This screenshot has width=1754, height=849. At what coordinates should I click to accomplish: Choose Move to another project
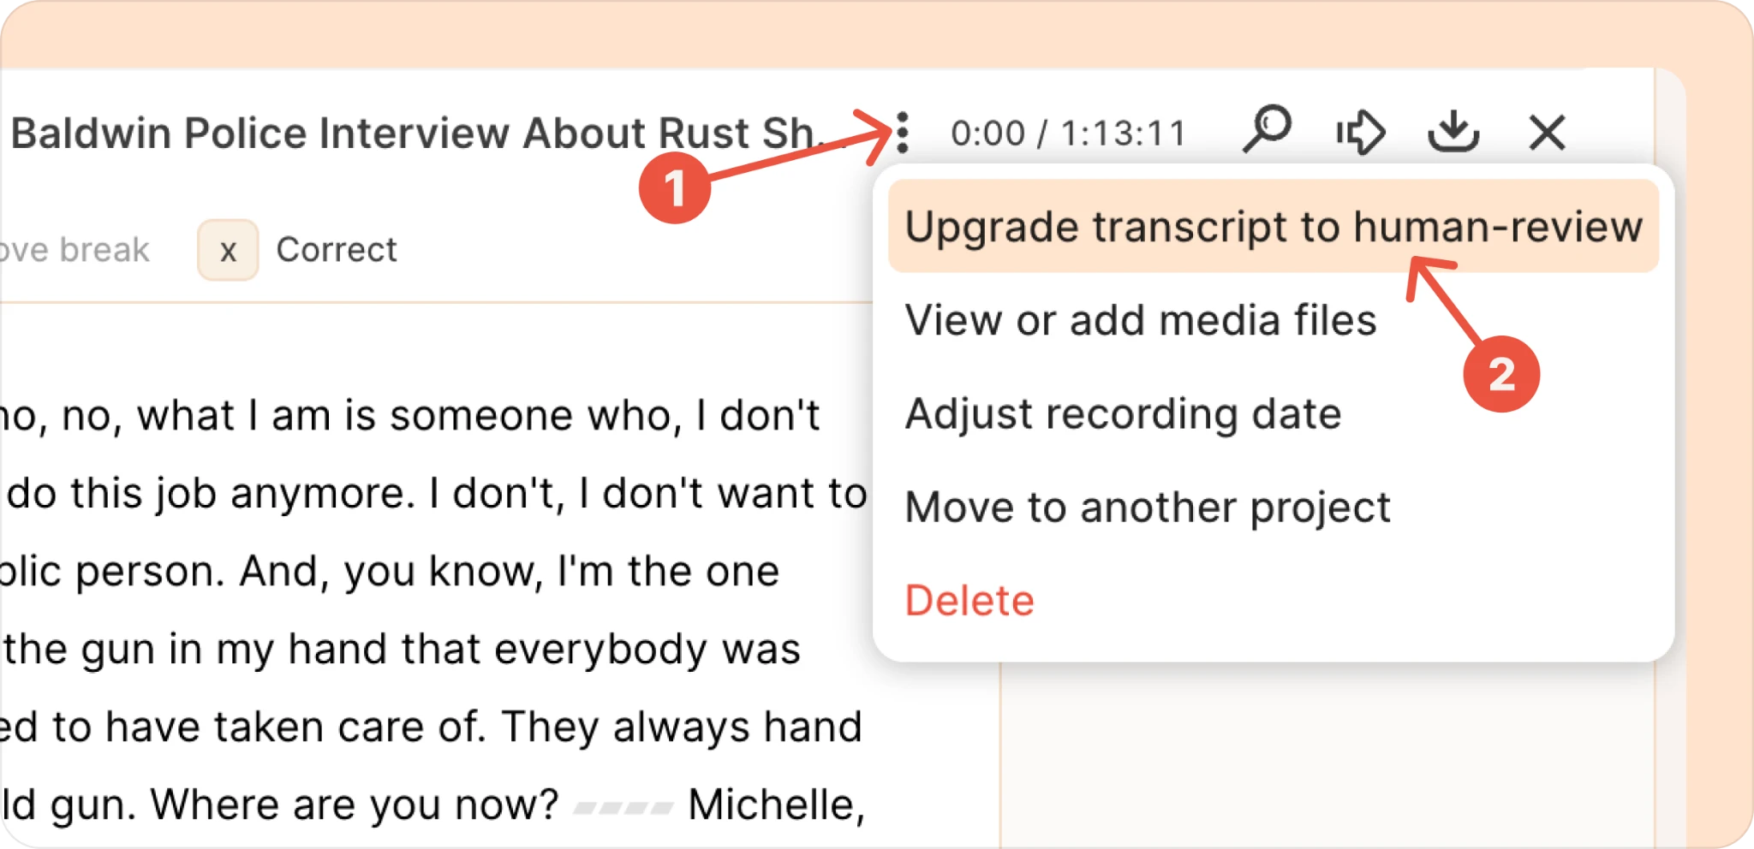coord(1148,508)
